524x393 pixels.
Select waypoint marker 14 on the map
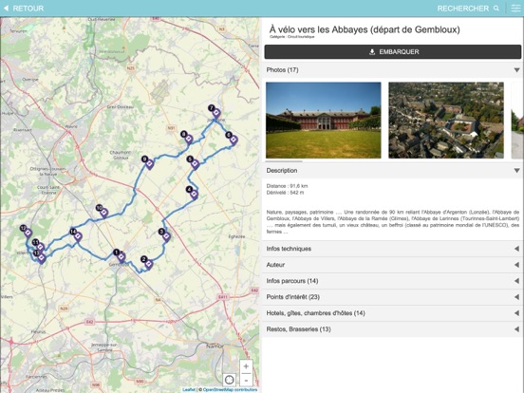78,236
